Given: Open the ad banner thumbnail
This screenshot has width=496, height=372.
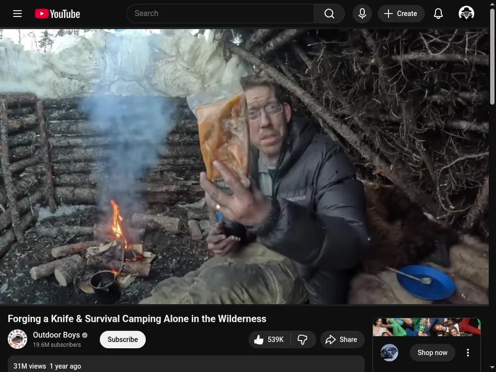Looking at the screenshot, I should [427, 327].
